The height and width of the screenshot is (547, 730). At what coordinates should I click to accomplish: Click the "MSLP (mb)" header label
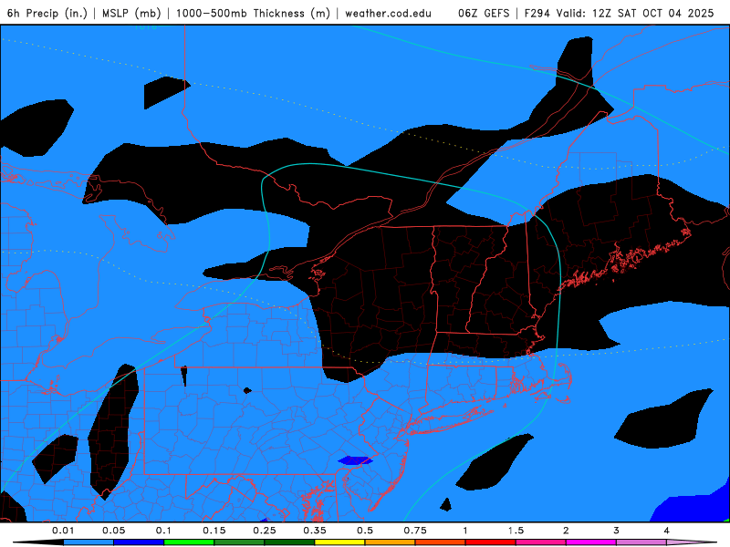pyautogui.click(x=131, y=13)
